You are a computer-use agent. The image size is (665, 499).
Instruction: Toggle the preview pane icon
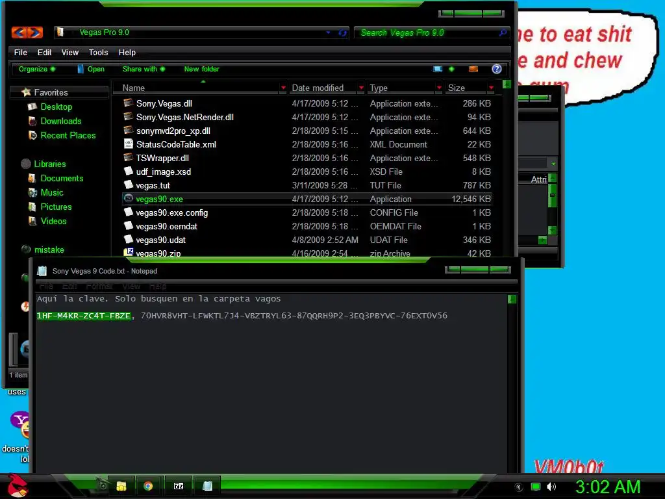coord(473,69)
